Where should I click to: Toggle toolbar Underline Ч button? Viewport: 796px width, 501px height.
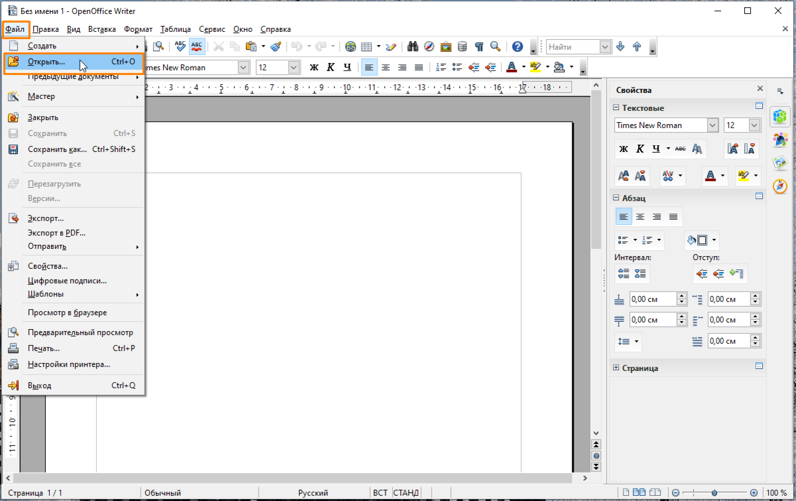click(348, 67)
